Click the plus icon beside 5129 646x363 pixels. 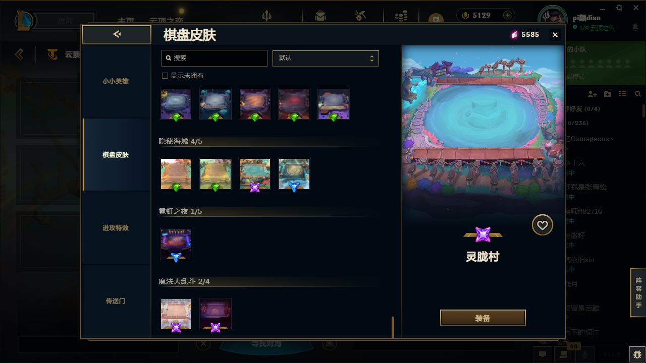(508, 16)
